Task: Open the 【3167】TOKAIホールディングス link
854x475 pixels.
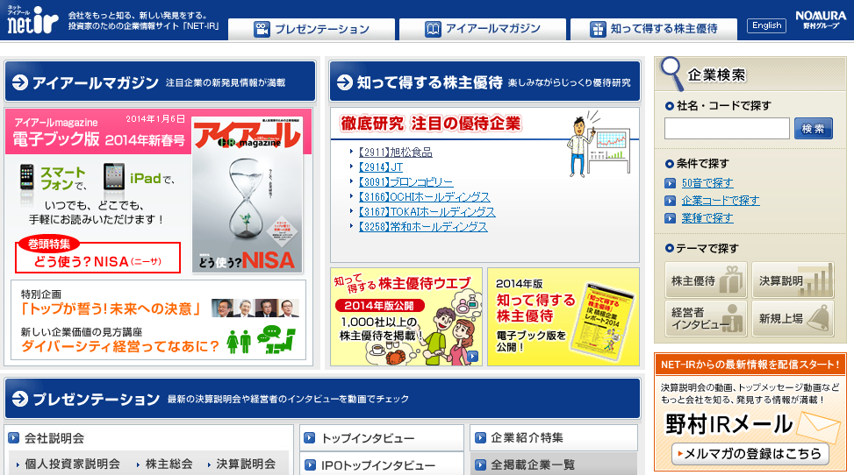Action: [427, 212]
